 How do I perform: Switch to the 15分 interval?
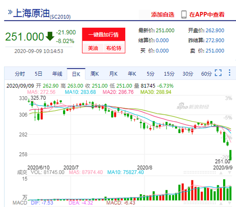click(169, 74)
